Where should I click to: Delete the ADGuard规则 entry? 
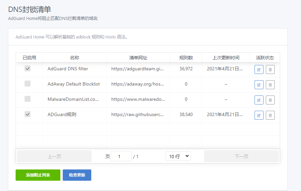click(270, 115)
